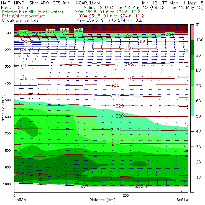This screenshot has width=205, height=205.
Task: Click the '30' colorbar scale label
Action: tap(198, 147)
